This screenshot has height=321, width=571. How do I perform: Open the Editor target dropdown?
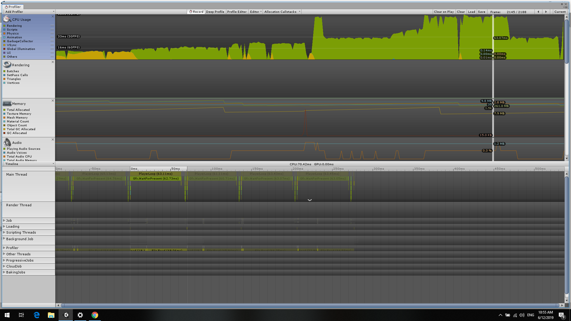point(256,12)
